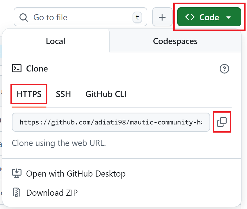
Task: Click the GitHub Desktop download icon
Action: (x=17, y=174)
